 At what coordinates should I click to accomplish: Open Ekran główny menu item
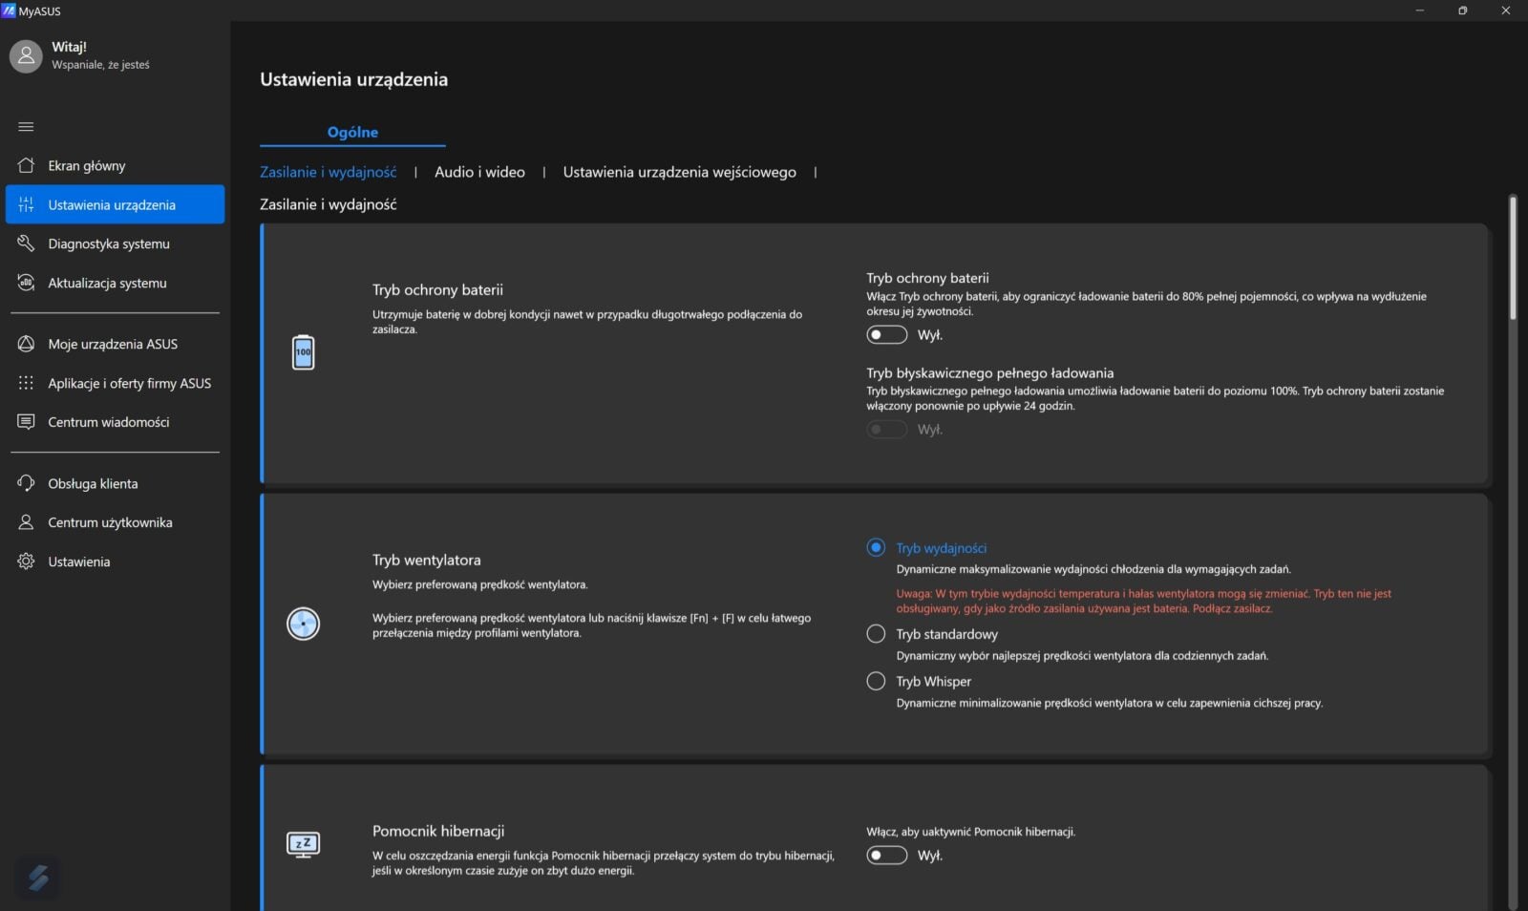point(115,165)
